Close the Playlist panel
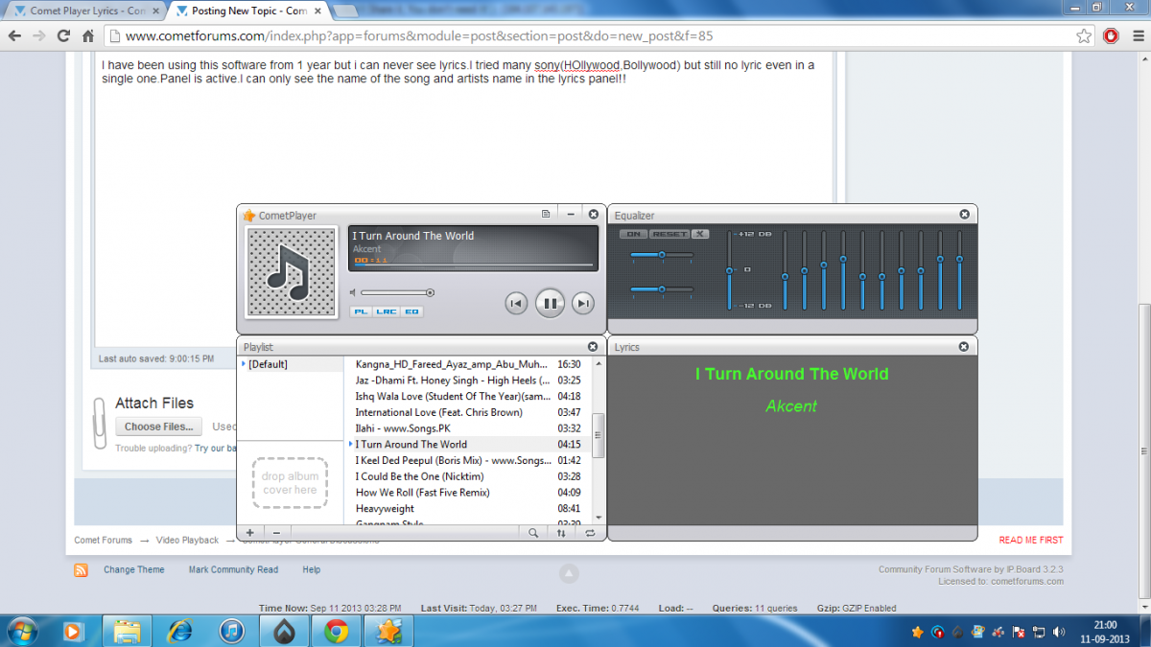The width and height of the screenshot is (1151, 647). coord(593,347)
